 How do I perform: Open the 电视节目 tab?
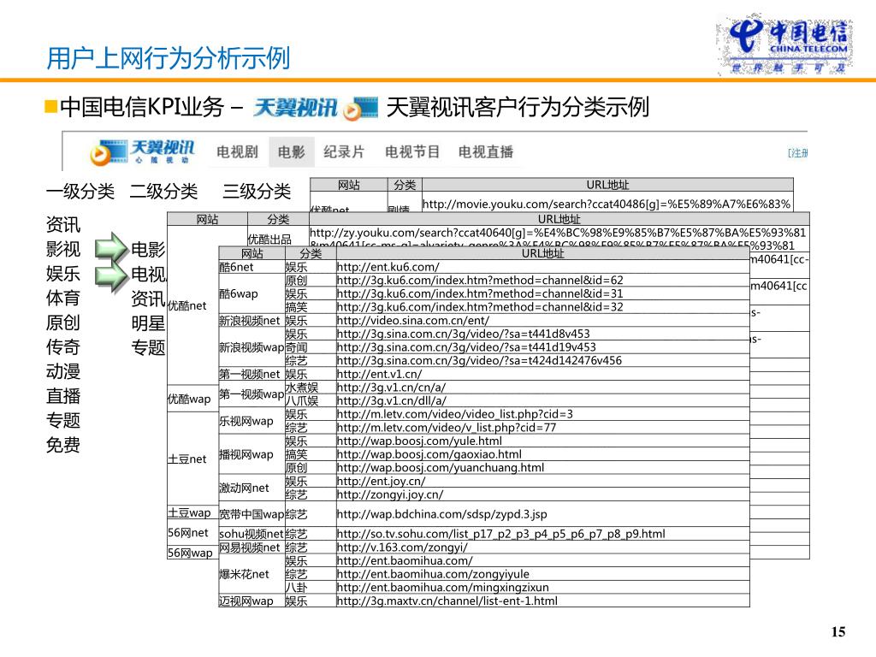(x=412, y=152)
